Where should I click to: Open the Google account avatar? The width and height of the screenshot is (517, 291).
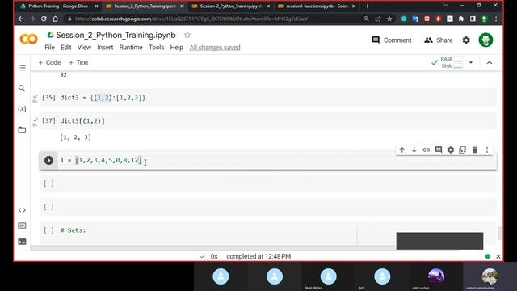[x=485, y=40]
